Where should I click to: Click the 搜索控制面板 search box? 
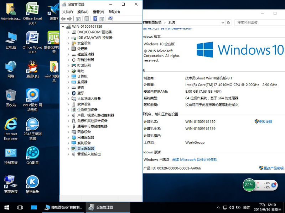pyautogui.click(x=260, y=23)
